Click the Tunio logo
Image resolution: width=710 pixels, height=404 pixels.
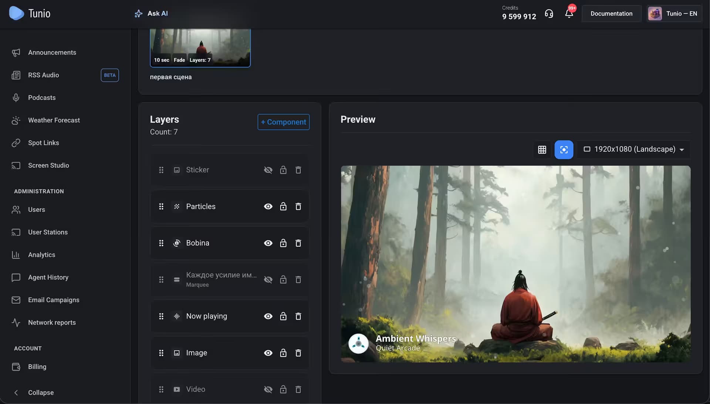(30, 13)
